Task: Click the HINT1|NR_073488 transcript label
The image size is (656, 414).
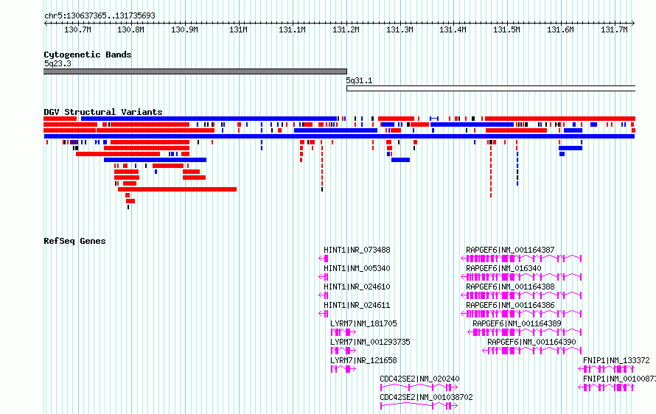Action: 357,250
